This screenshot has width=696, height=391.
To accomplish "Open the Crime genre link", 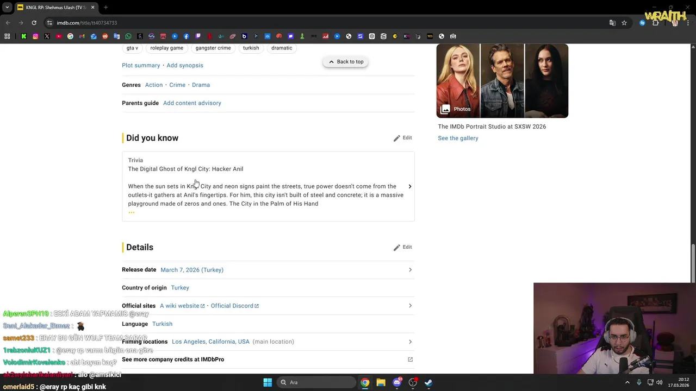I will point(177,85).
